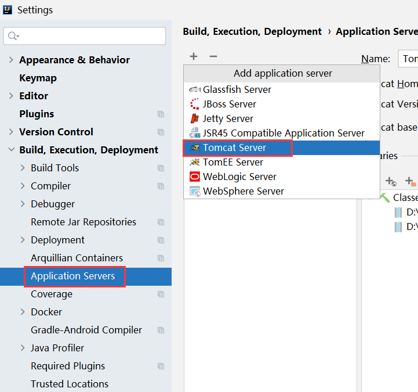Expand the Java Profiler node
The height and width of the screenshot is (392, 418).
point(23,348)
